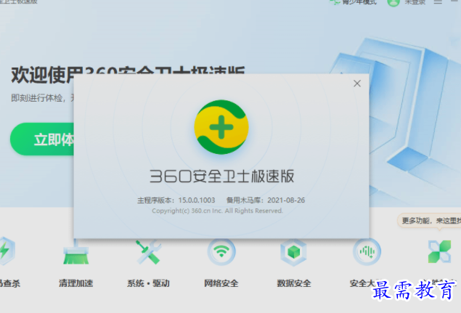Click the 360安全卫士极速版 dialog title

click(222, 176)
